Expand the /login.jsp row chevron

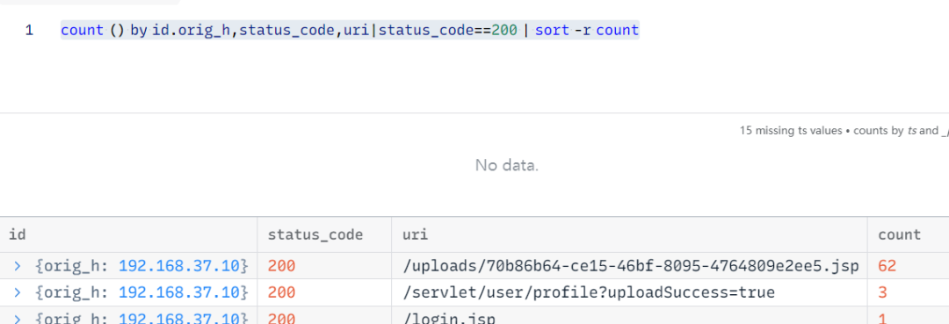coord(18,319)
